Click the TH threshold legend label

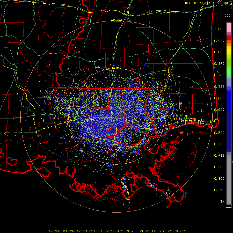click(222, 202)
